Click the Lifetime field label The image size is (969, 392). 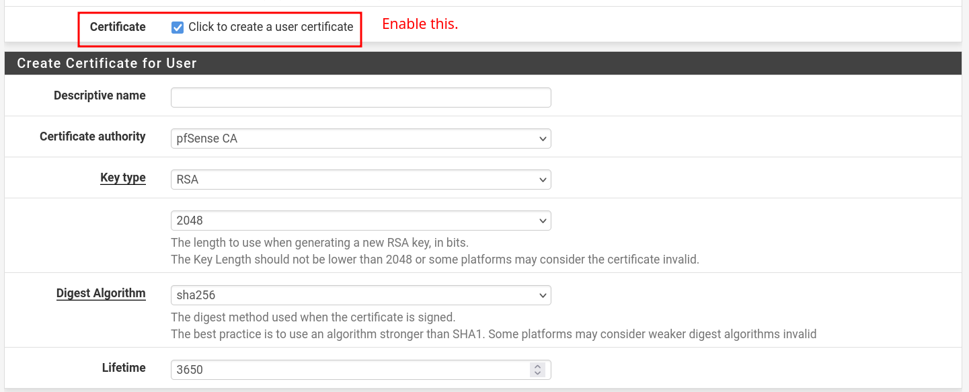[124, 368]
